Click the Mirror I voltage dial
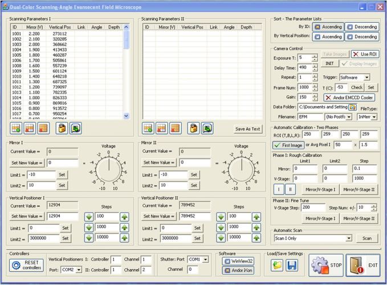 (x=109, y=169)
